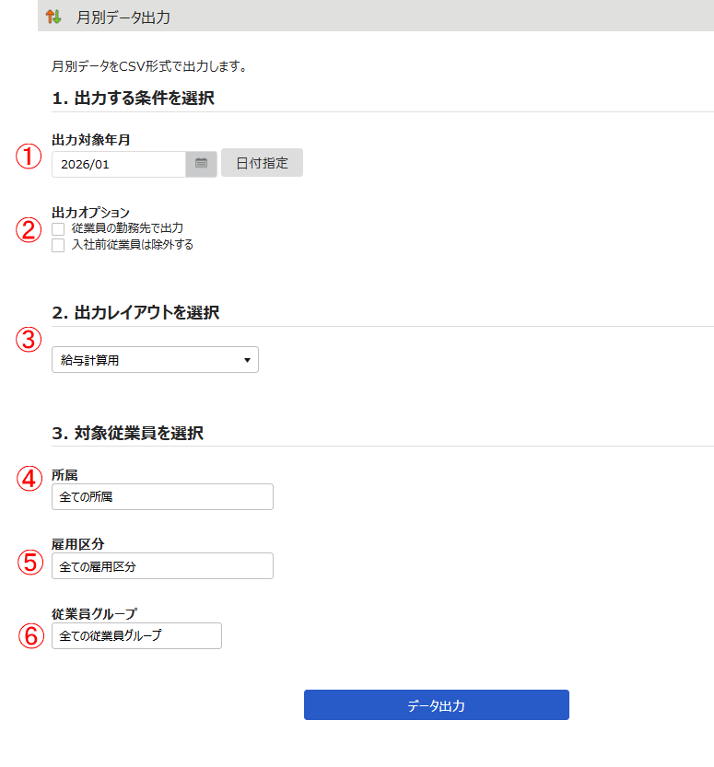Check 入社前従業員は除外する option
The image size is (714, 767).
point(58,245)
